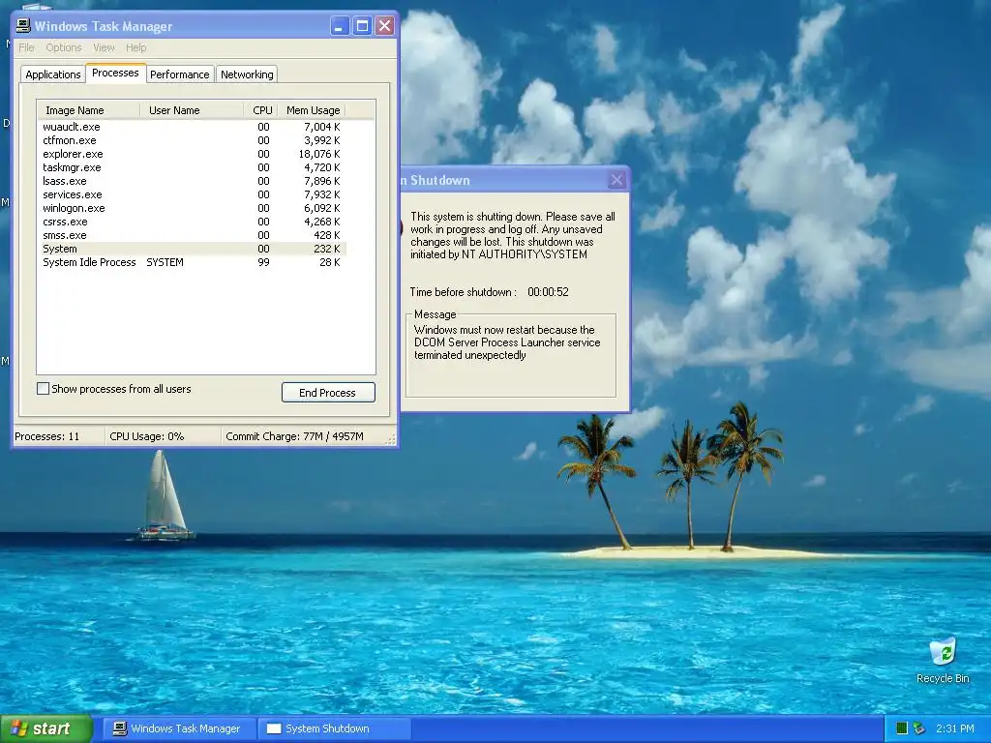Click System Shutdown taskbar button
Viewport: 991px width, 743px height.
click(x=334, y=728)
